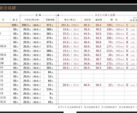Select the 19.1点 (25点) score cell
137x113 pixels.
click(x=71, y=51)
